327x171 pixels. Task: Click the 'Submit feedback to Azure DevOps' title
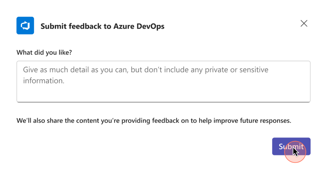(x=102, y=26)
